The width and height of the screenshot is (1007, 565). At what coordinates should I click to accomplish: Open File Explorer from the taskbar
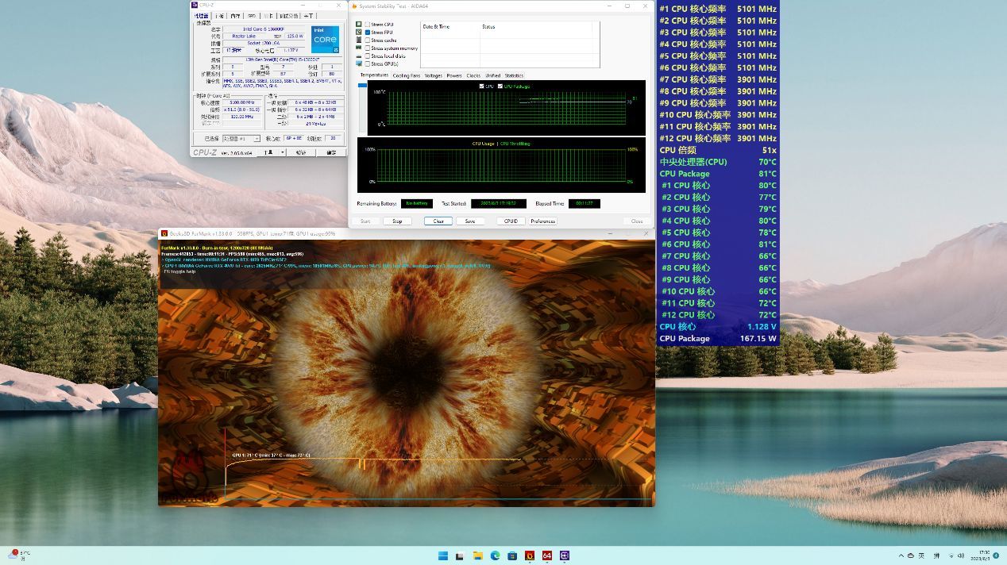(x=478, y=555)
